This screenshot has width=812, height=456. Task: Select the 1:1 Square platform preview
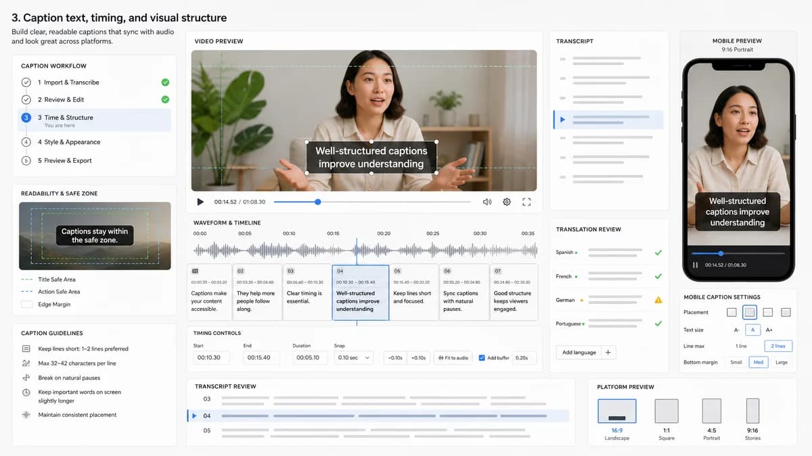[x=667, y=411]
